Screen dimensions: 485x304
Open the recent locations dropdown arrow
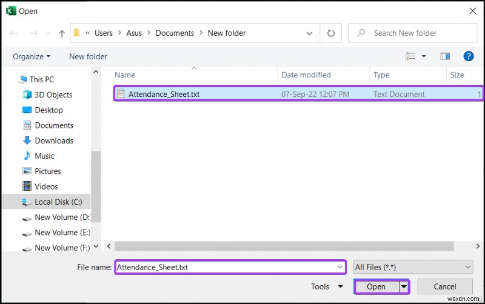click(48, 33)
